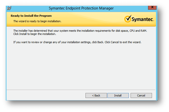Click the gap between Install and Cancel buttons
The height and width of the screenshot is (112, 169).
[130, 96]
